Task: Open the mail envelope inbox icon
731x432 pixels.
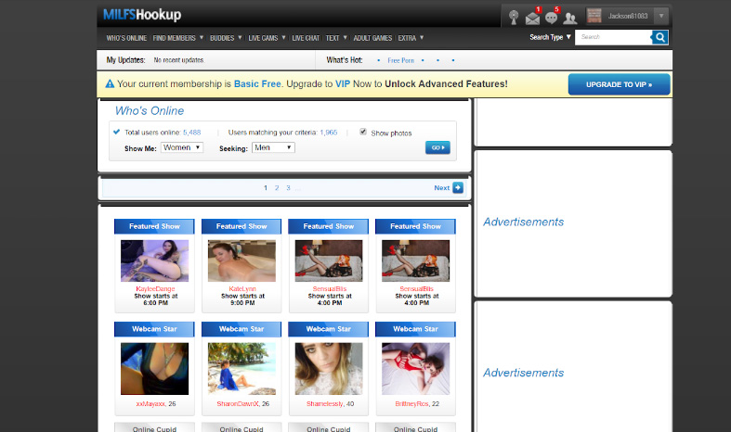Action: click(532, 18)
